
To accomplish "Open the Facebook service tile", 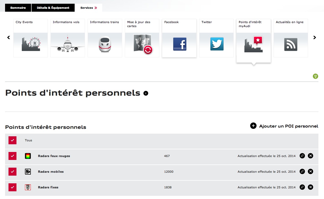I will coord(179,38).
